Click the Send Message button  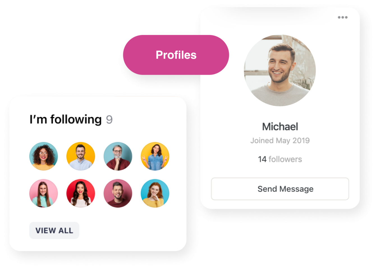[x=280, y=189]
